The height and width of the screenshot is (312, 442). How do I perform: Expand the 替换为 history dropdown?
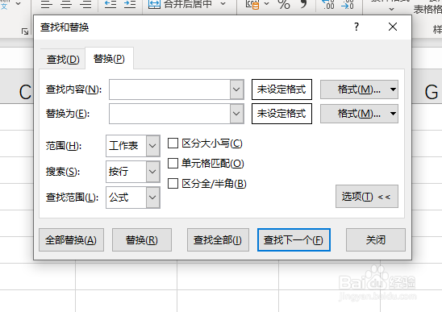[x=237, y=114]
